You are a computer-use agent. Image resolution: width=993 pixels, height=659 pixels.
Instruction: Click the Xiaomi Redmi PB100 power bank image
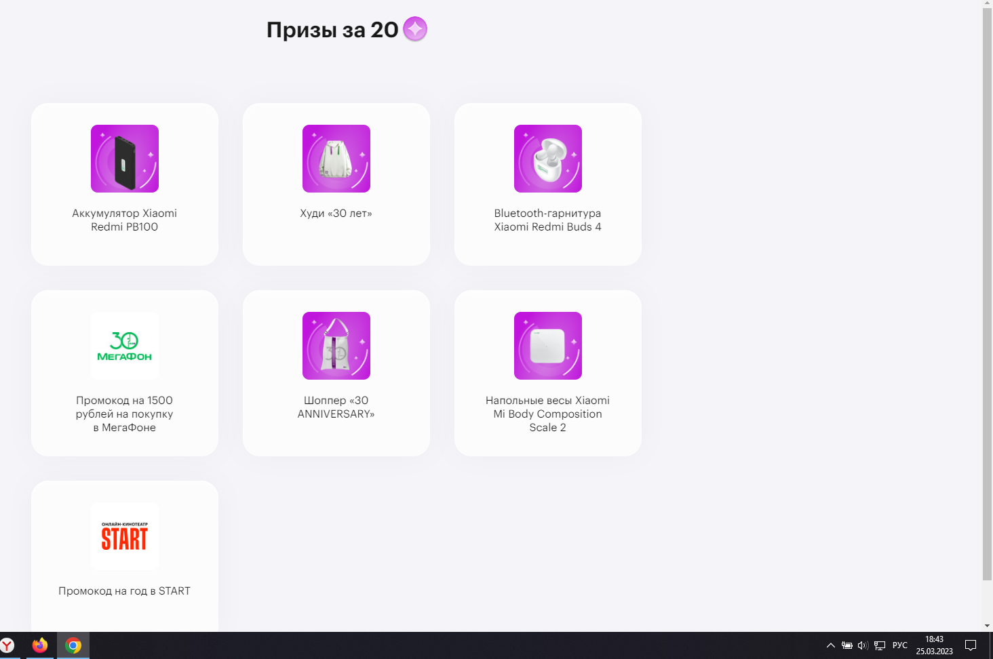click(125, 159)
